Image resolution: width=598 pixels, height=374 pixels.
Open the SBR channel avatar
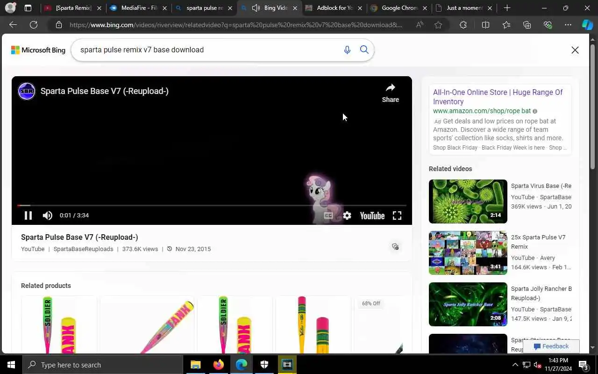pyautogui.click(x=27, y=91)
